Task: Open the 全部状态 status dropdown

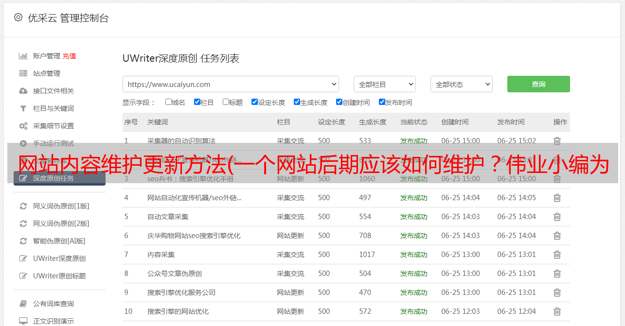Action: point(461,84)
